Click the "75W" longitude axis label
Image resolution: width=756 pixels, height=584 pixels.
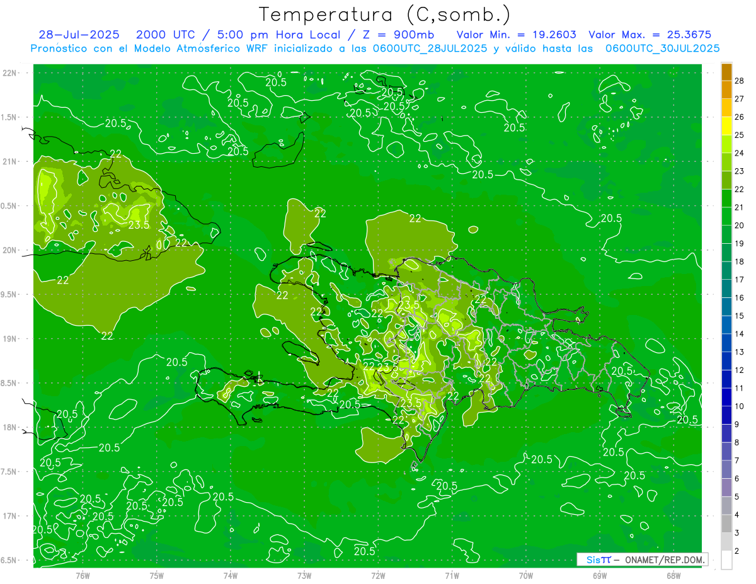157,576
